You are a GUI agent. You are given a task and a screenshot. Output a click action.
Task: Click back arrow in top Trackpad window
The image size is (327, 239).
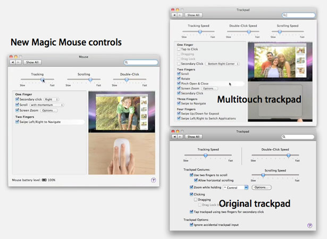pyautogui.click(x=174, y=15)
